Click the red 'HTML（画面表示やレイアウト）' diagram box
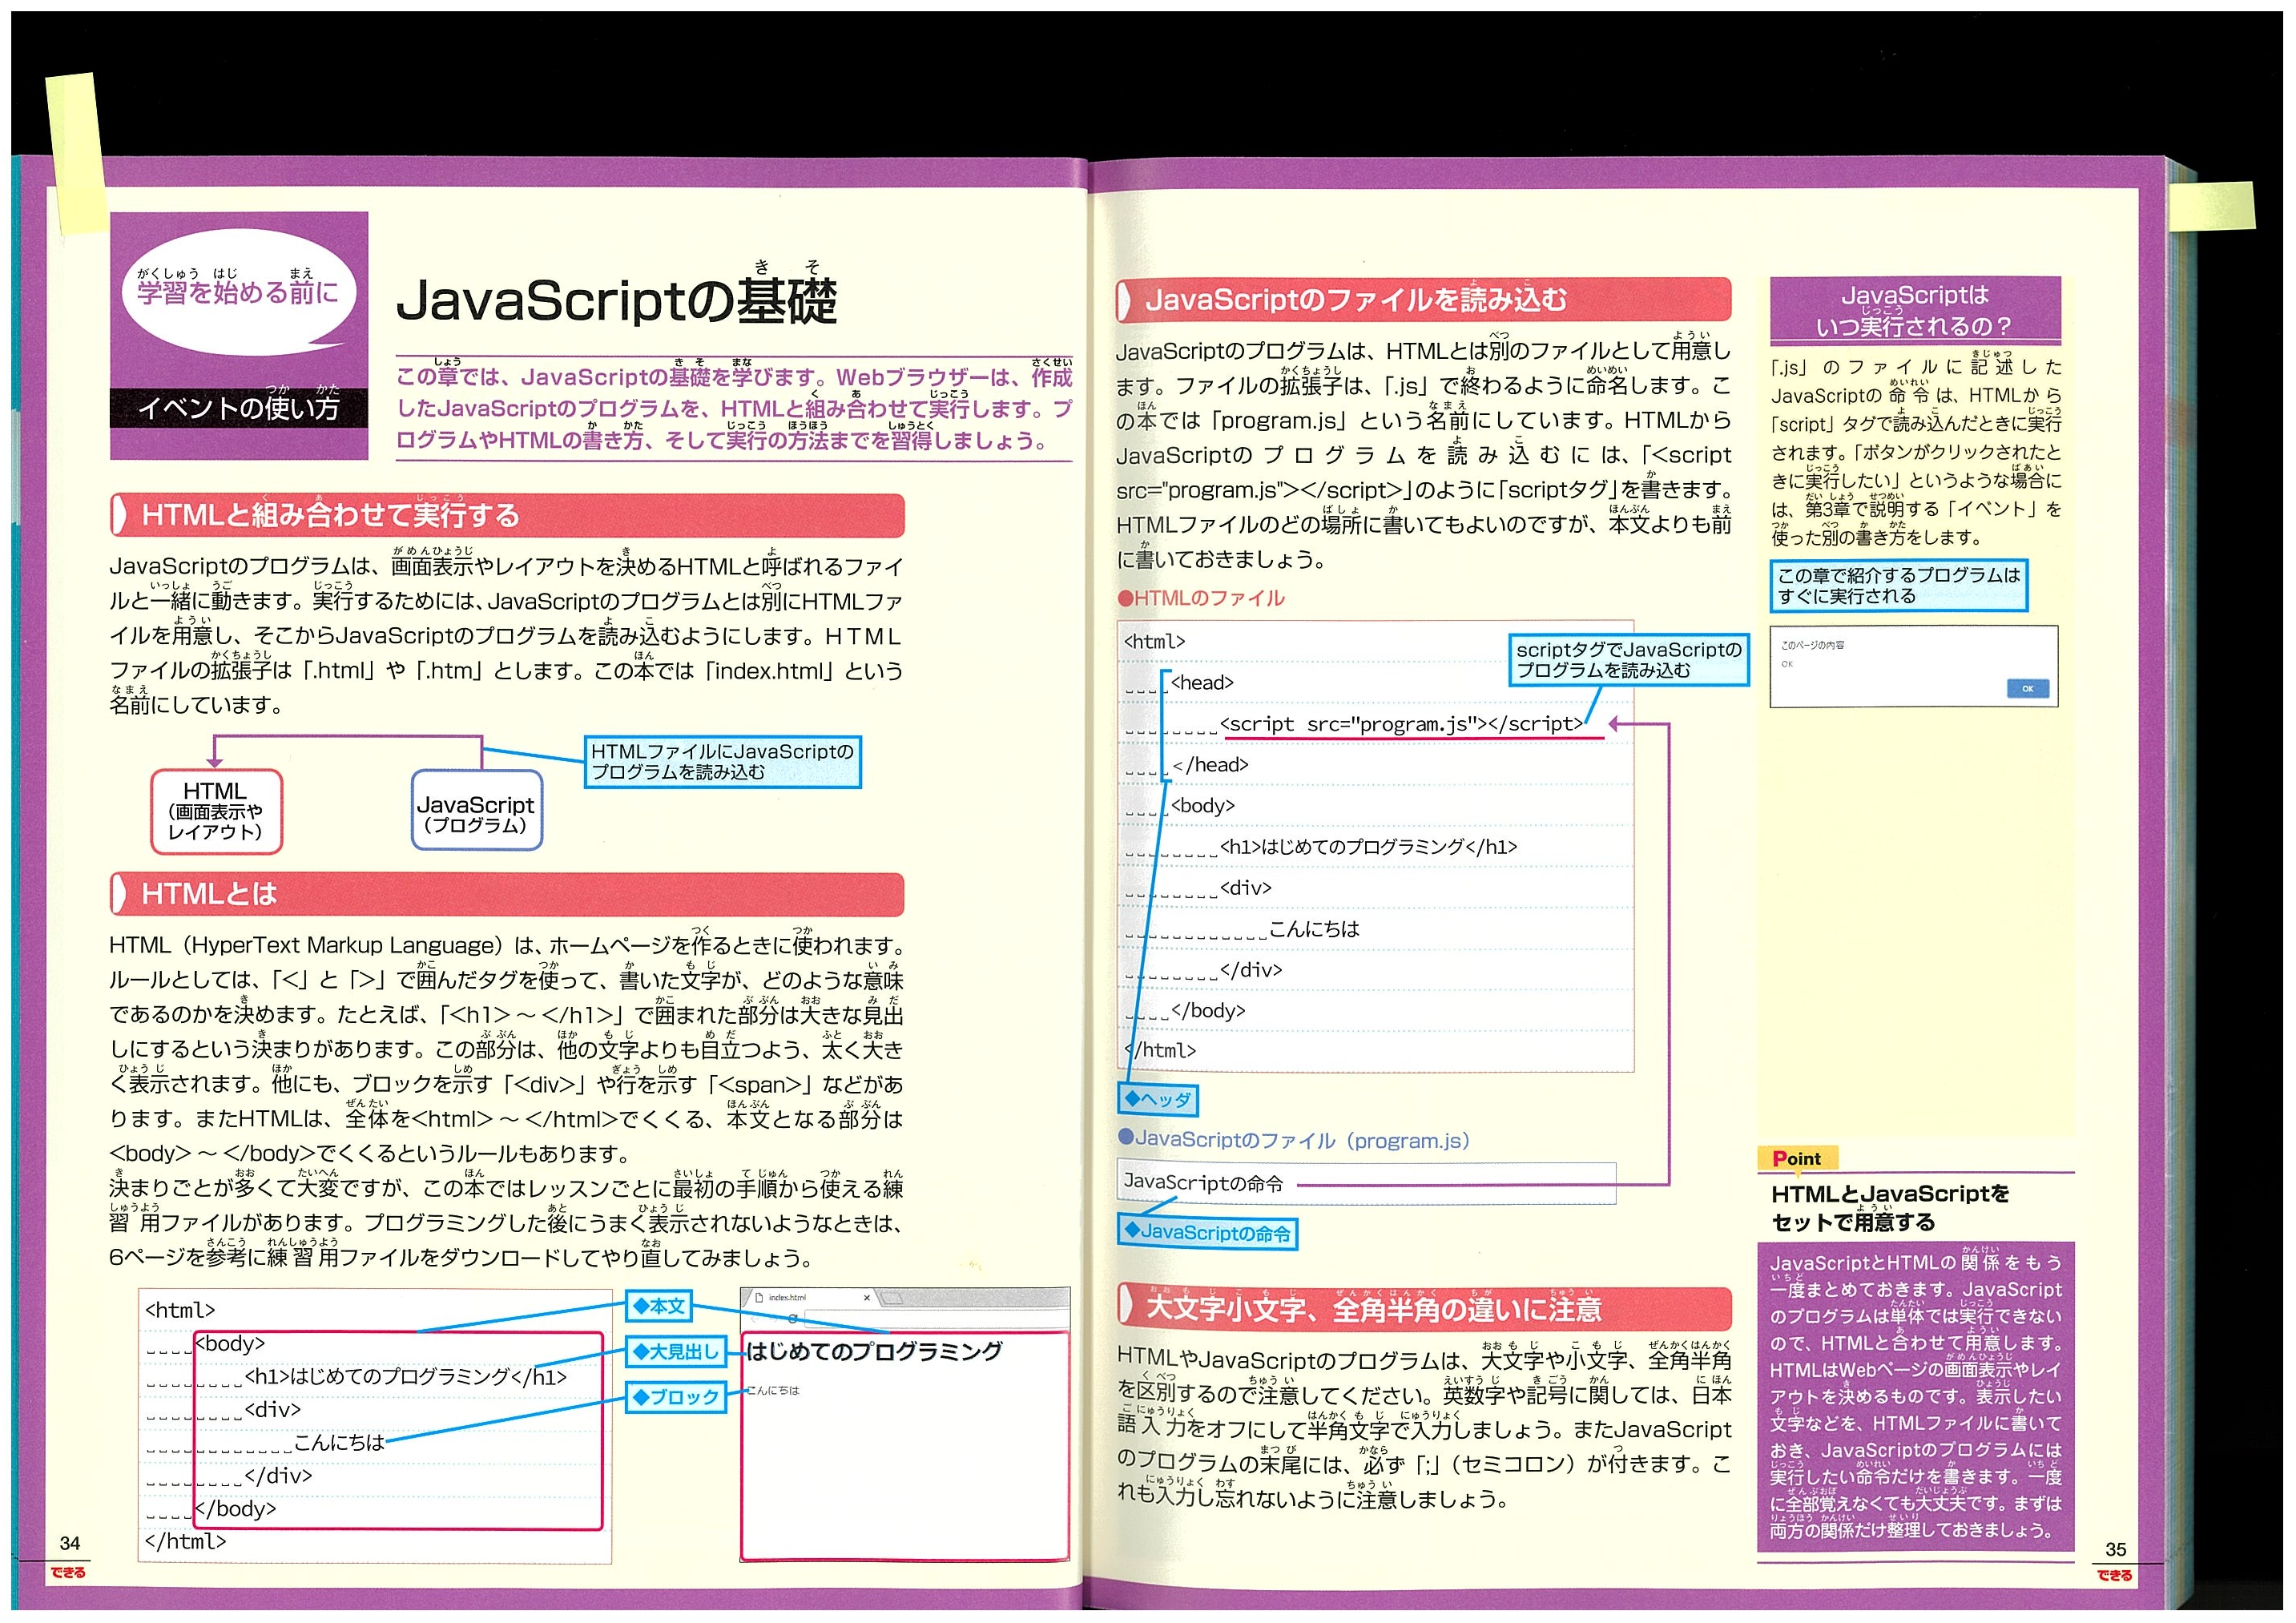The width and height of the screenshot is (2296, 1623). pyautogui.click(x=216, y=811)
